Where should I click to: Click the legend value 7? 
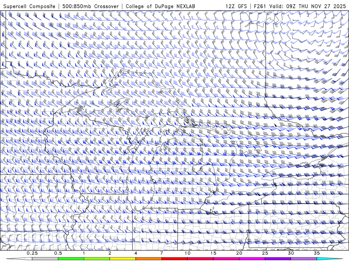pyautogui.click(x=161, y=253)
